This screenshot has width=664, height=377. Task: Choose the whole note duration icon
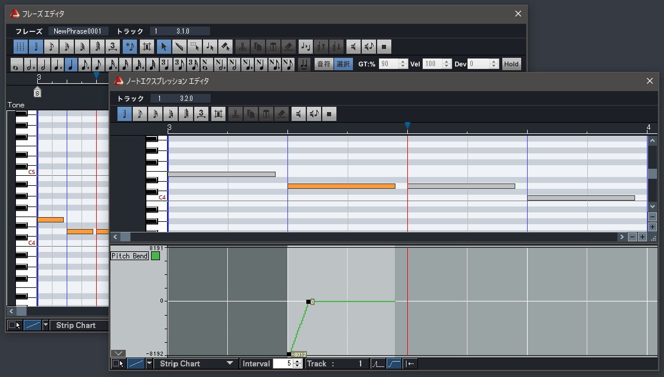[x=17, y=64]
